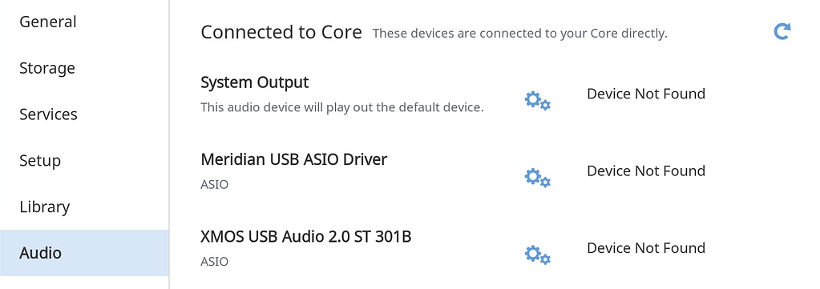Click the Connected to Core heading
The image size is (820, 289).
coord(281,32)
